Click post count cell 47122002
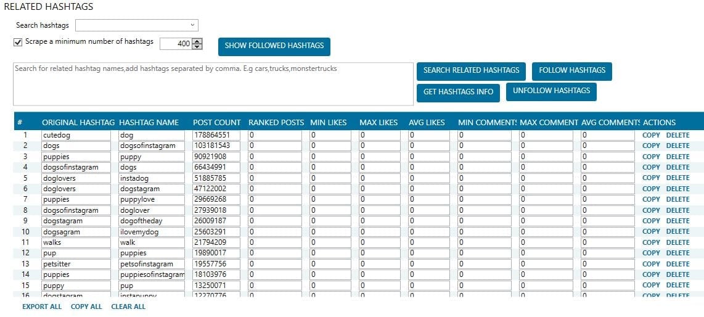This screenshot has width=704, height=317. tap(216, 189)
